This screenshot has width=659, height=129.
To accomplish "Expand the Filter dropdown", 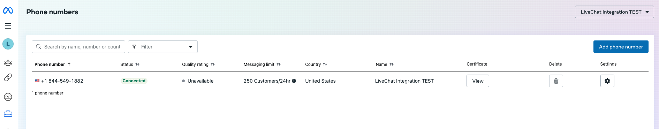I will (x=163, y=47).
